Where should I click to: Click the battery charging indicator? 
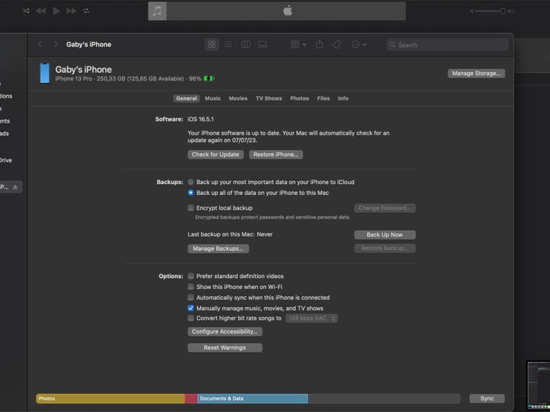[209, 78]
